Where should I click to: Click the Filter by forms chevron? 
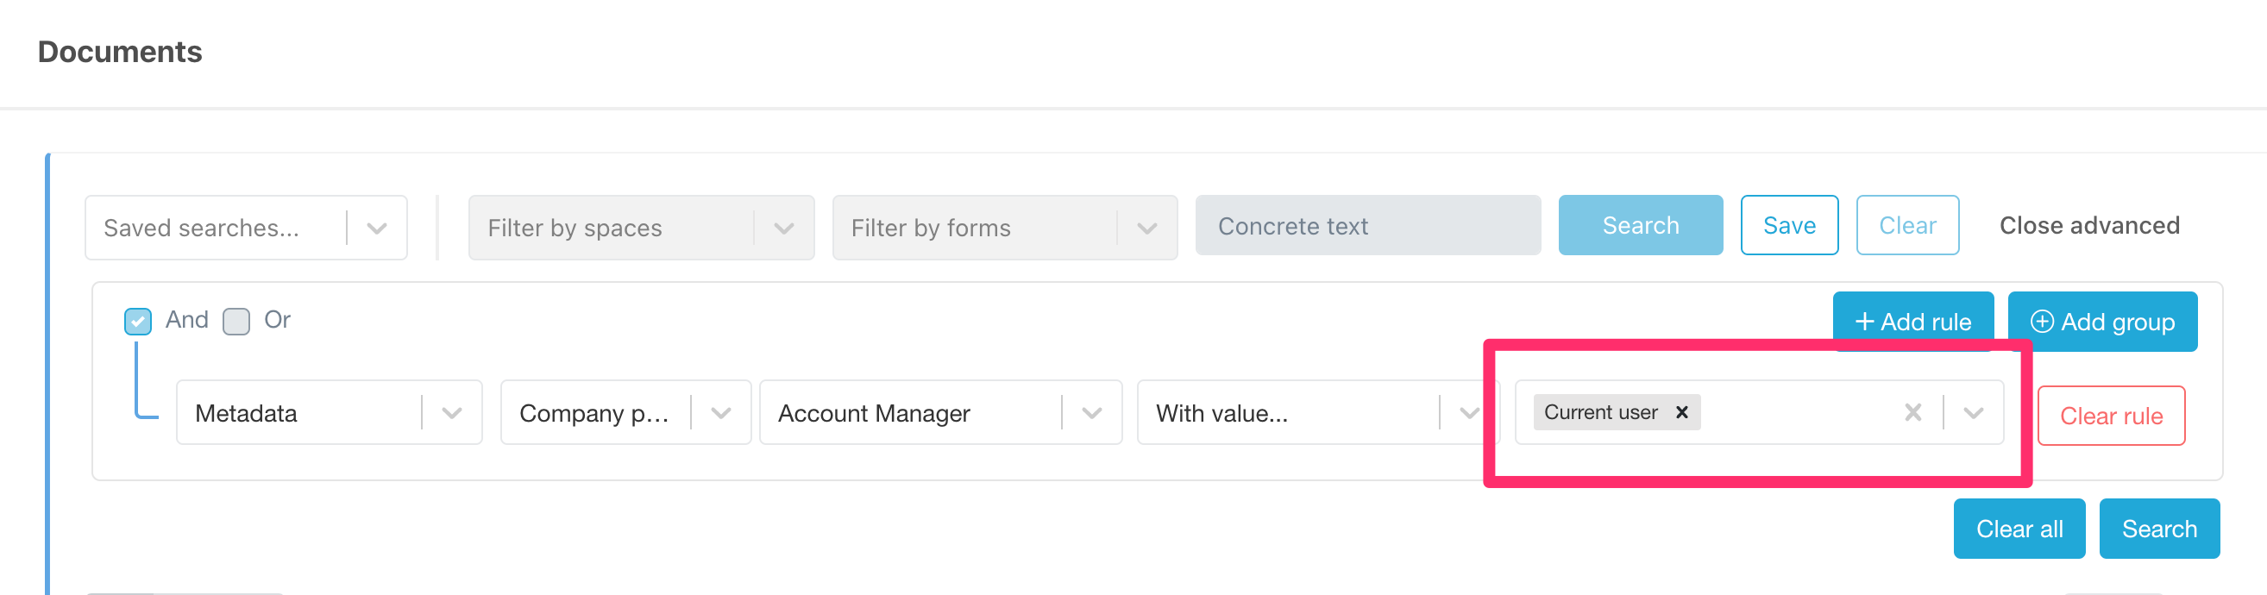1146,228
